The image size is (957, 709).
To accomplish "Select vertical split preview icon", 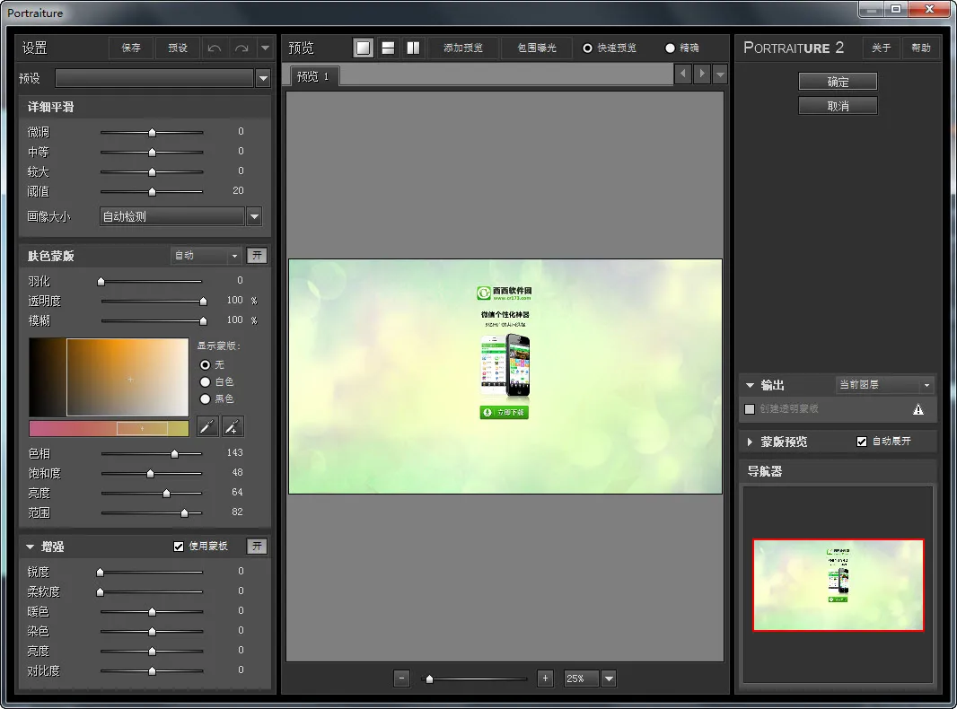I will pyautogui.click(x=413, y=48).
